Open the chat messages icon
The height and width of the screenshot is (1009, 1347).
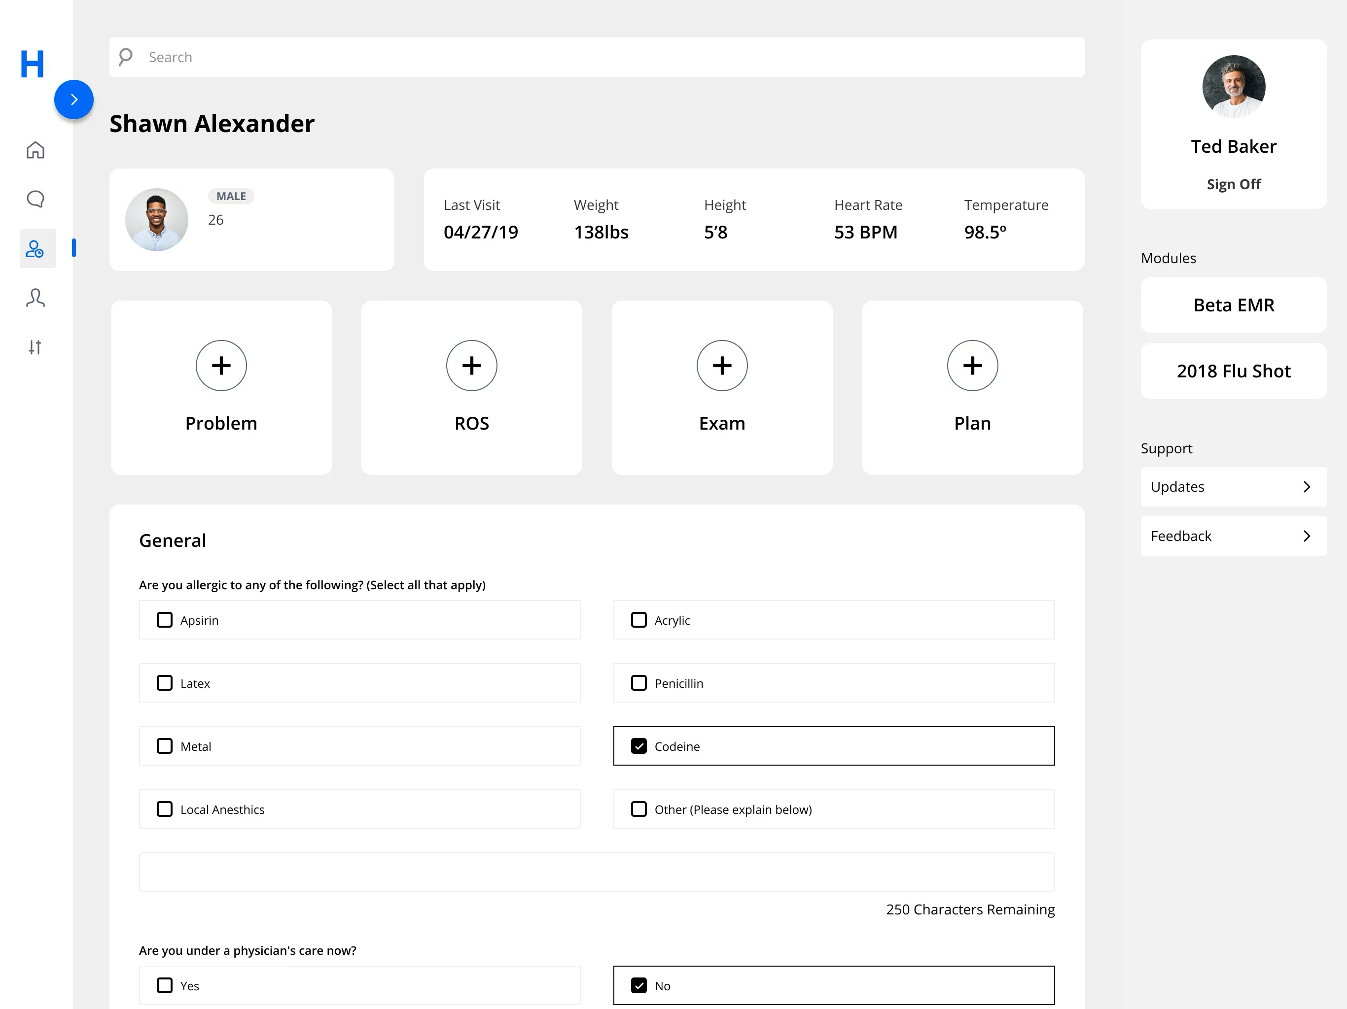coord(35,199)
